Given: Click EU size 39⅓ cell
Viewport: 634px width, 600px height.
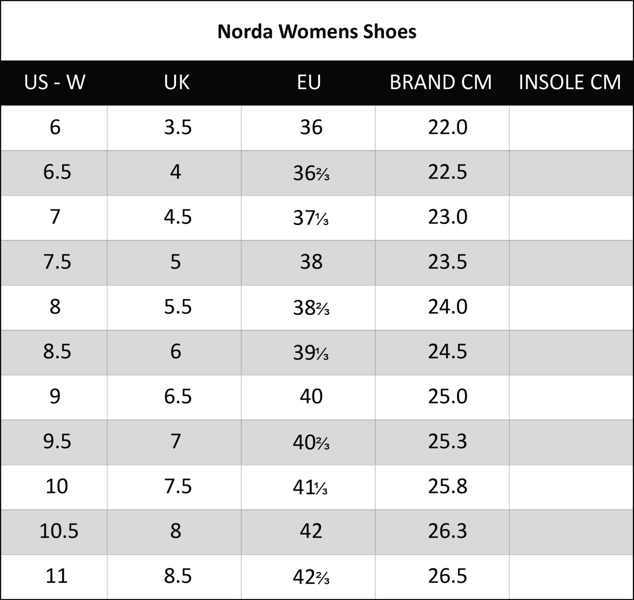Looking at the screenshot, I should coord(310,352).
